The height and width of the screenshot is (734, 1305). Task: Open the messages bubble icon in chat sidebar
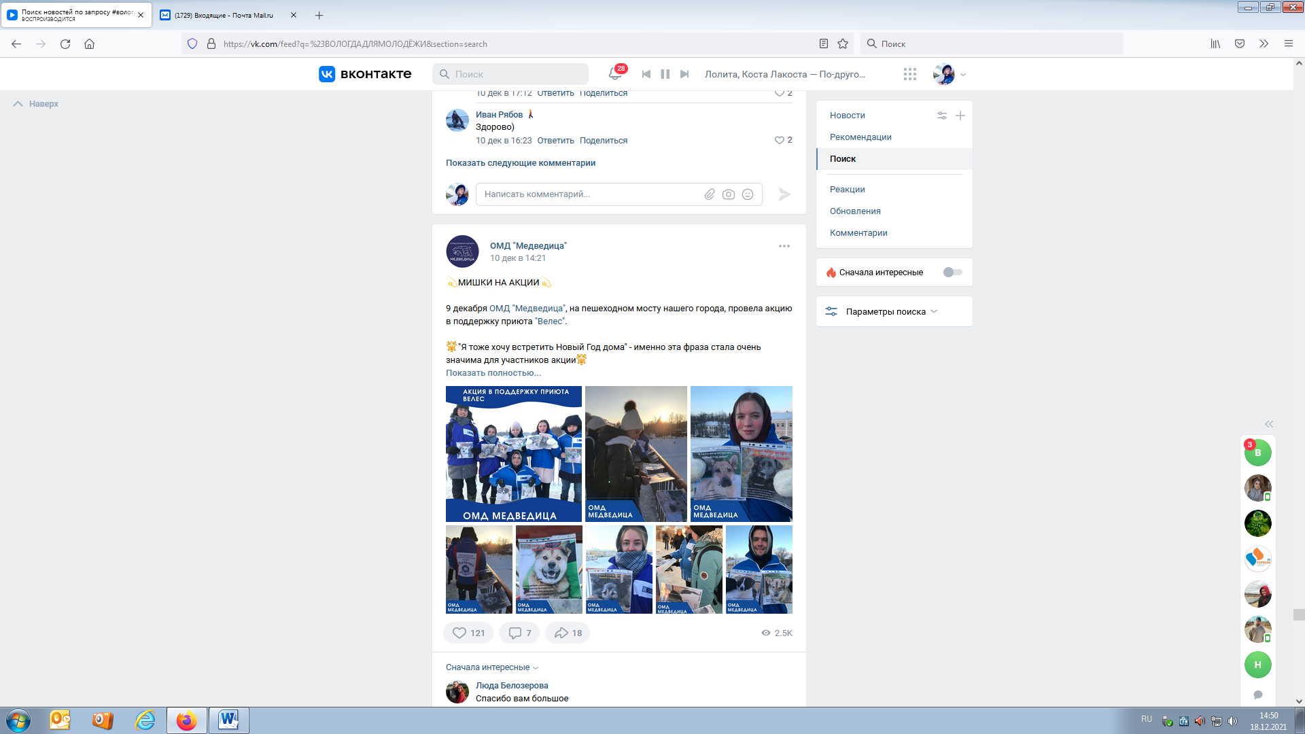pyautogui.click(x=1258, y=695)
